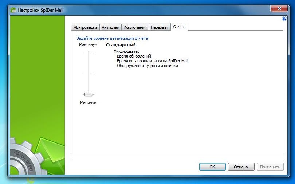
Task: Click the Применить button
Action: click(x=270, y=167)
